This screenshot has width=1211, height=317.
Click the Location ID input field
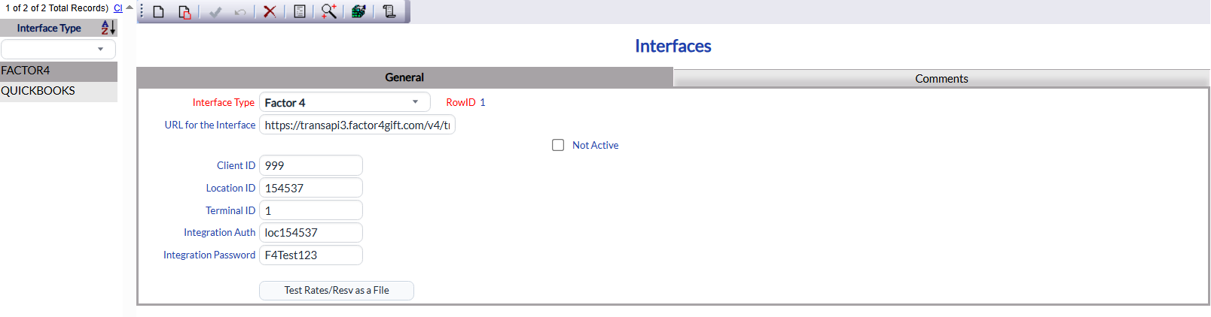311,188
